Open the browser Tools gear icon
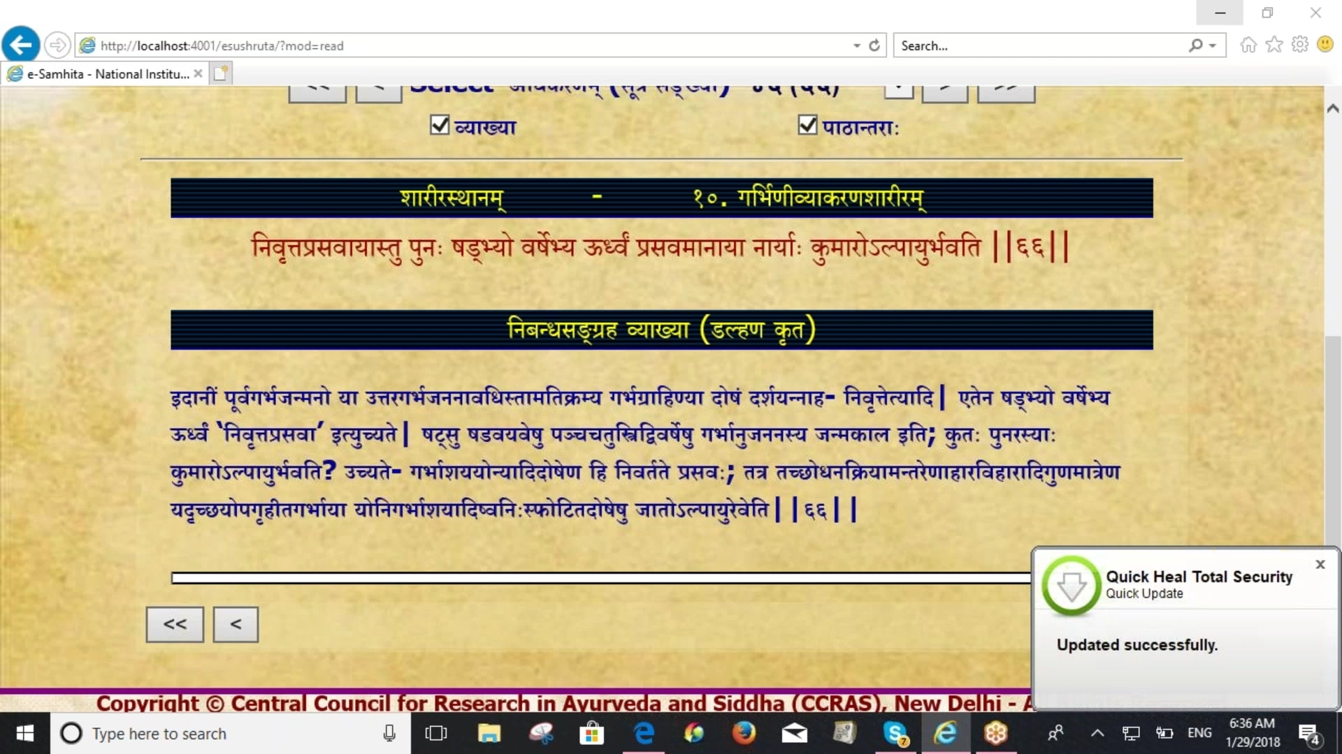The width and height of the screenshot is (1342, 754). (1300, 45)
